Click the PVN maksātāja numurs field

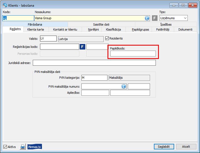[104, 87]
